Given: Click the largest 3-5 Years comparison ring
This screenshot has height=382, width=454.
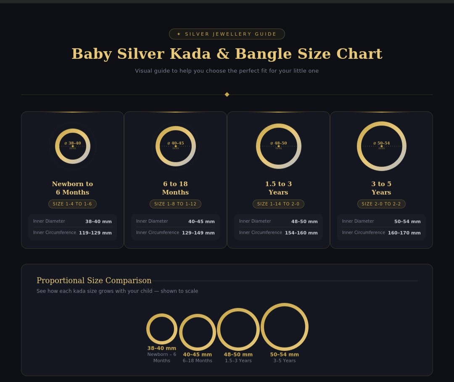Looking at the screenshot, I should point(285,327).
